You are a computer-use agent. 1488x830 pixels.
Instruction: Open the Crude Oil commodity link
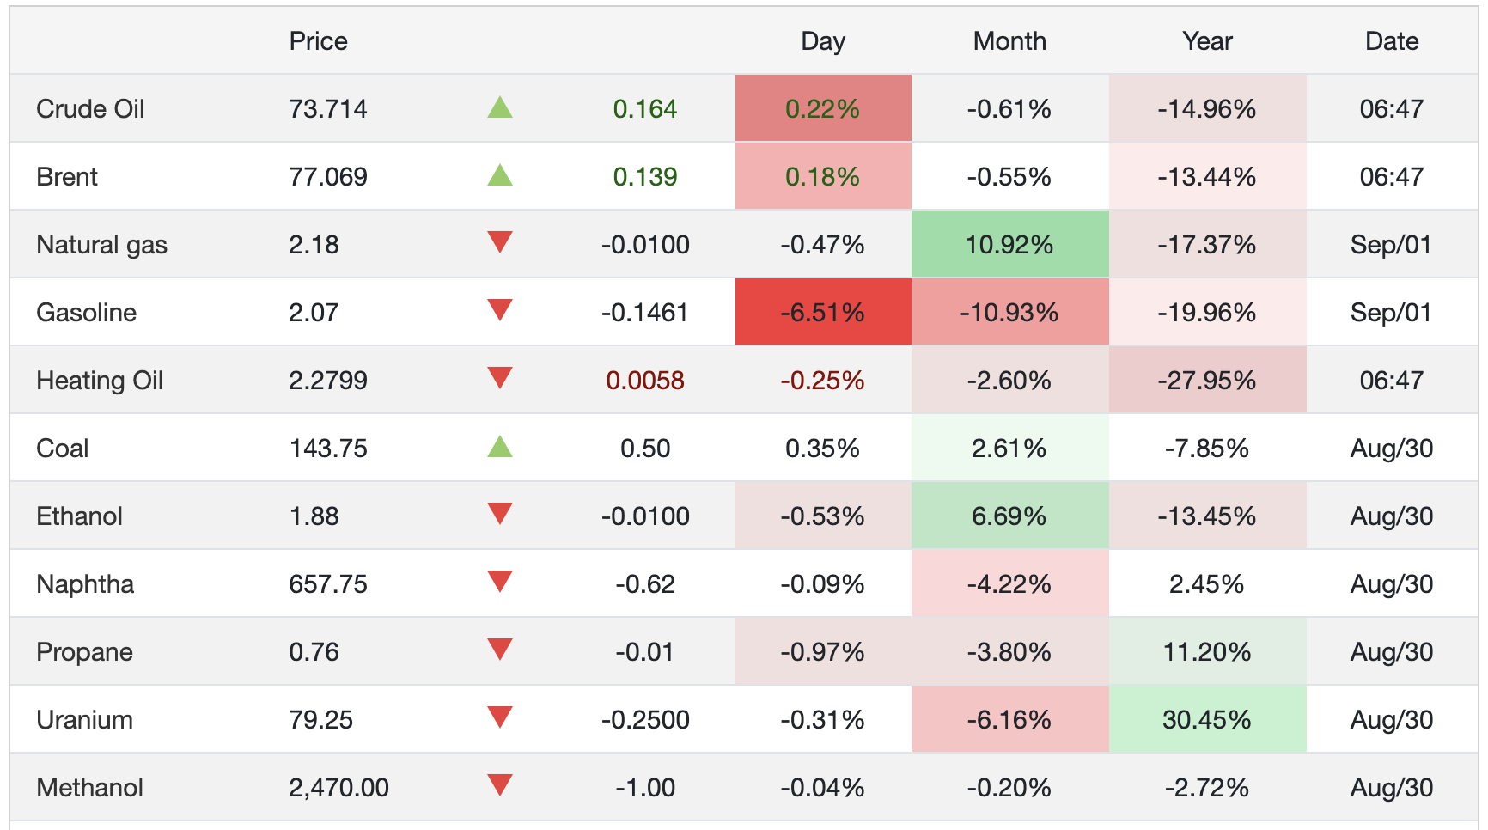click(x=90, y=109)
